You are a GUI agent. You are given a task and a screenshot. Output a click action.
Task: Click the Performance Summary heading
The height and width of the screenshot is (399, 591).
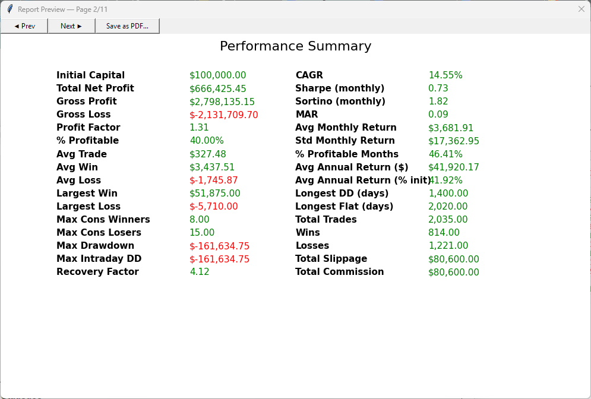pyautogui.click(x=296, y=46)
